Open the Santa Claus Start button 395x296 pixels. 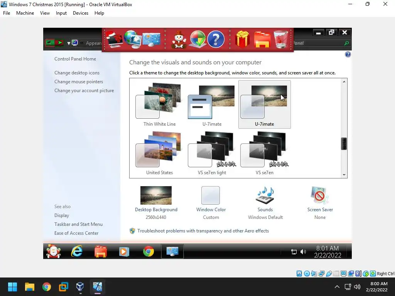53,251
